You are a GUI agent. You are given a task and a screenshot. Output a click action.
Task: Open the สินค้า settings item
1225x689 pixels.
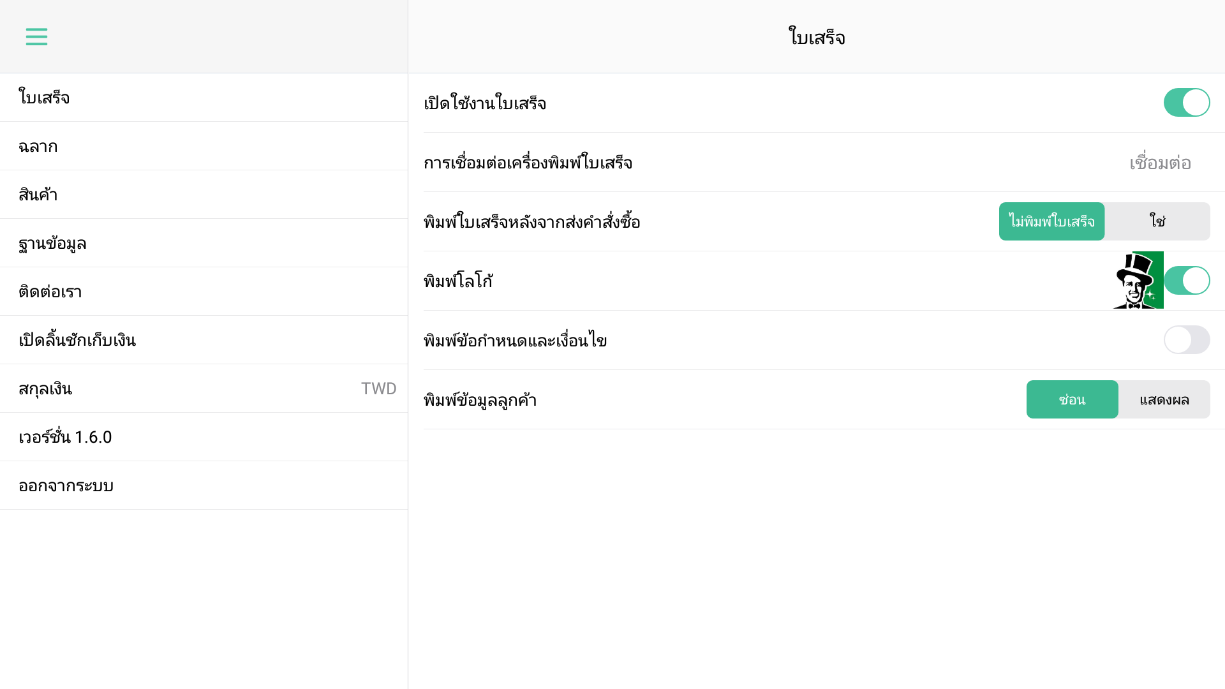[x=204, y=195]
